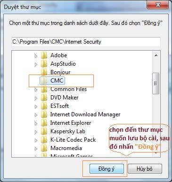Click the folder path input field

[x=86, y=42]
